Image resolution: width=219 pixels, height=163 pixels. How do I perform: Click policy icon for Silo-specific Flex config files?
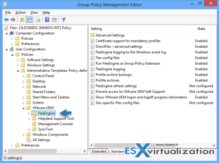click(x=92, y=103)
